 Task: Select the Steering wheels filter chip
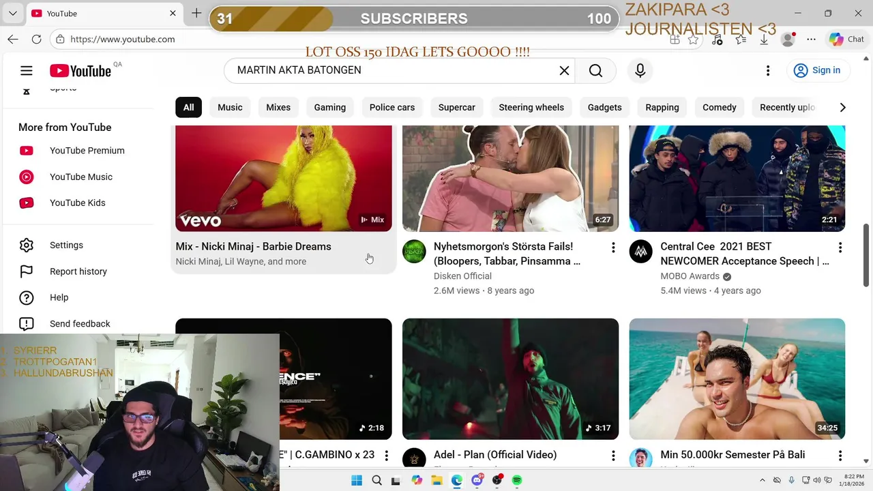point(531,107)
